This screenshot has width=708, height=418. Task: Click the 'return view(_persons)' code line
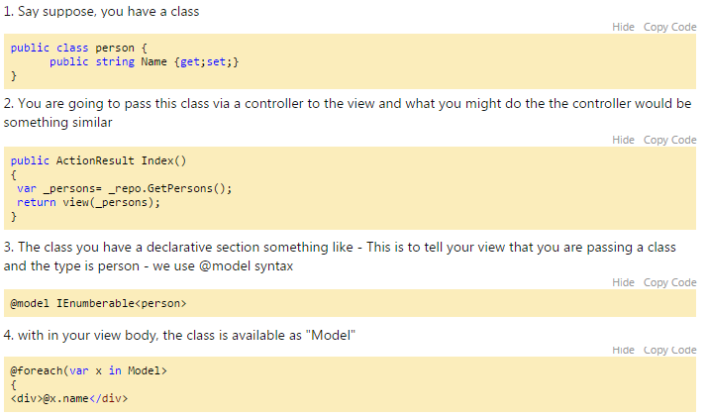pos(88,202)
